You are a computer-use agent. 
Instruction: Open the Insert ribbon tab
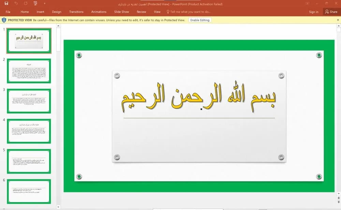click(40, 12)
